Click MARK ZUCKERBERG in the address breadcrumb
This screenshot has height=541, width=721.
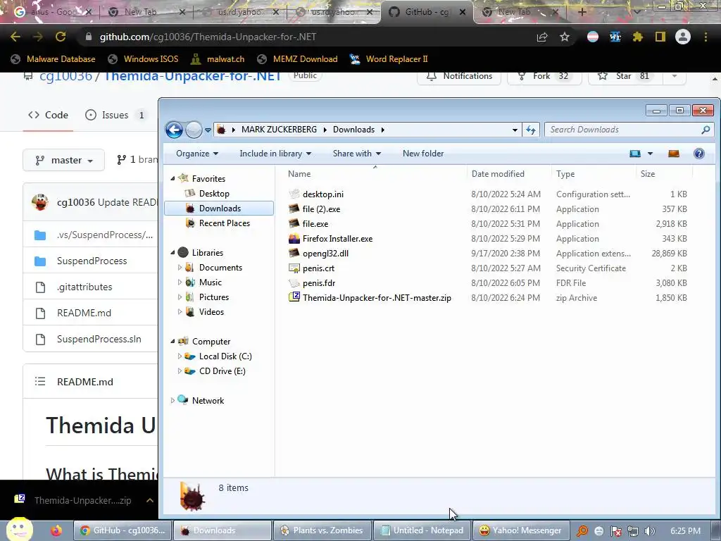pos(279,130)
